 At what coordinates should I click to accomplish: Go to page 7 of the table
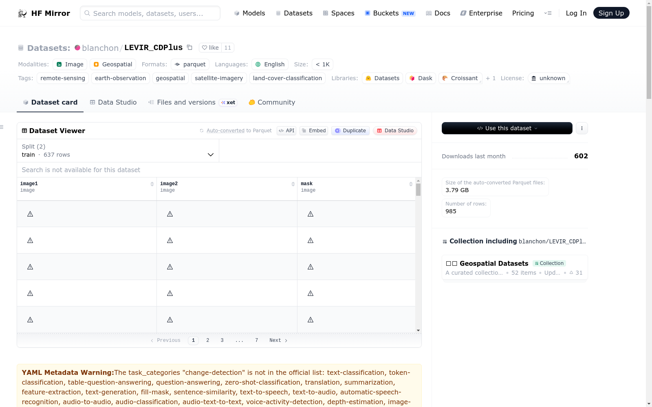pyautogui.click(x=257, y=340)
